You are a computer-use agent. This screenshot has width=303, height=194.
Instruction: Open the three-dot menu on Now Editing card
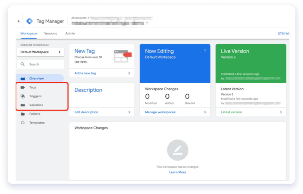(x=205, y=51)
